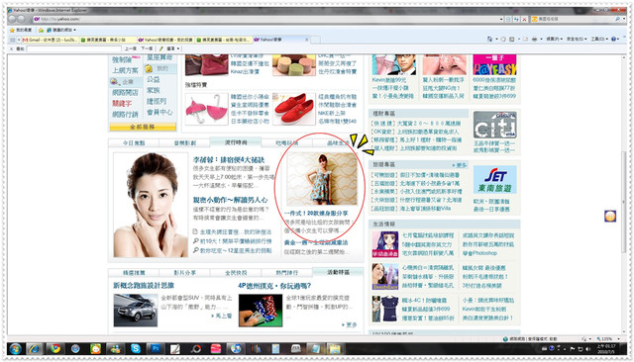Open the 新概念跑旅設計思維 headline
This screenshot has width=634, height=362.
pos(144,285)
